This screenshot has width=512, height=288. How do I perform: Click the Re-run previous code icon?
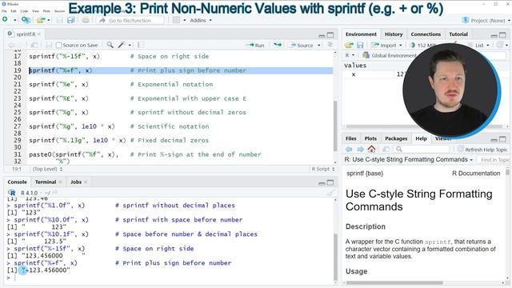(278, 45)
